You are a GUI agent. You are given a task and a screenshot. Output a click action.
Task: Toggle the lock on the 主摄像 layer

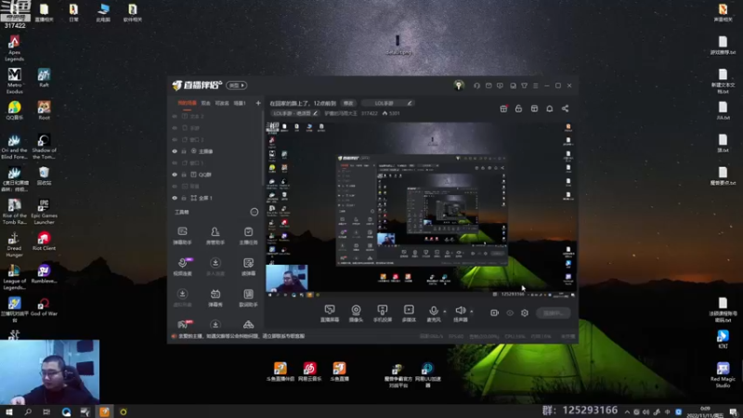[x=184, y=151]
